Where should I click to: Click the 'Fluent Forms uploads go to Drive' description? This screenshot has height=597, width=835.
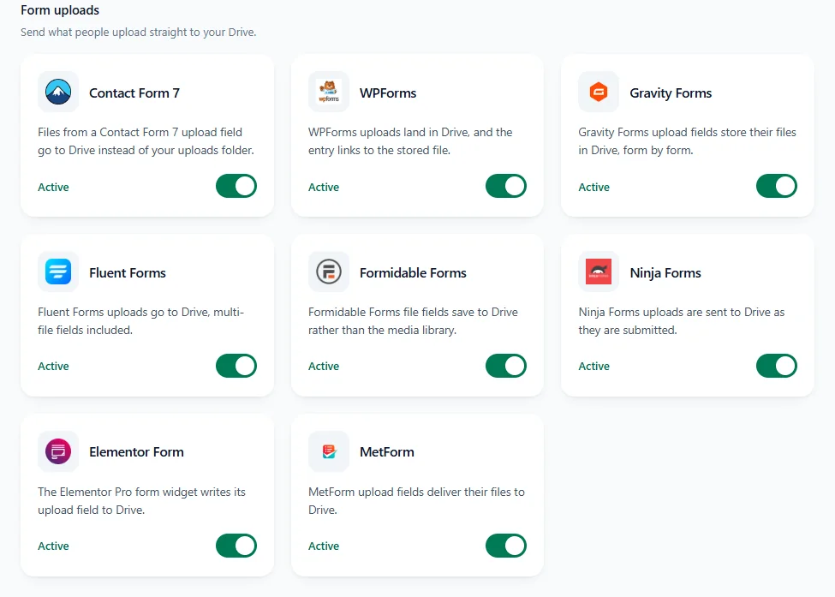pyautogui.click(x=140, y=321)
